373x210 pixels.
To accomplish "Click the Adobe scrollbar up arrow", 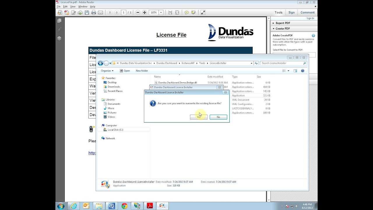I will pyautogui.click(x=268, y=18).
